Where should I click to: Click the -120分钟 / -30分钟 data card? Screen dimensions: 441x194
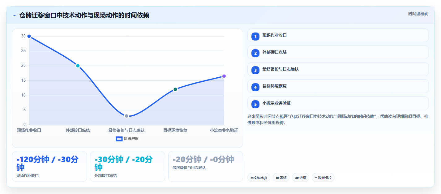(x=49, y=166)
